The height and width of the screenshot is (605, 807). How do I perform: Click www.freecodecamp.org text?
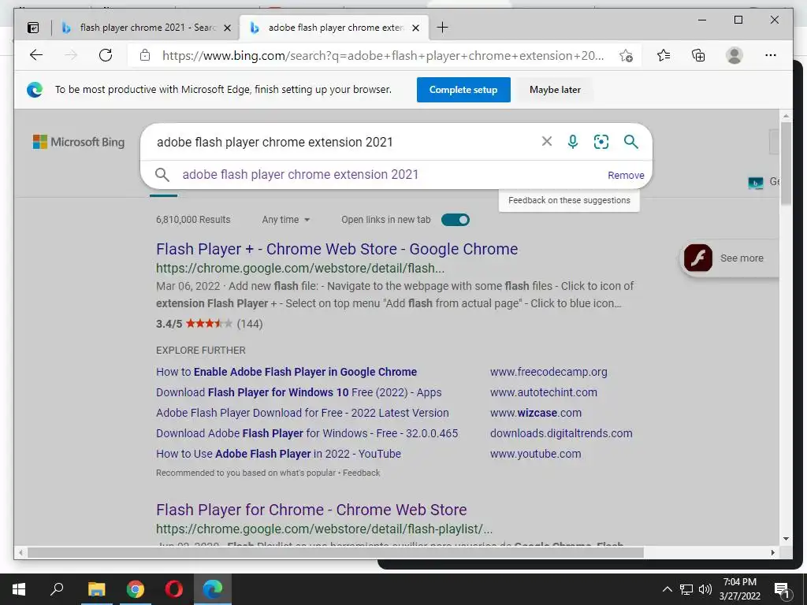(549, 372)
